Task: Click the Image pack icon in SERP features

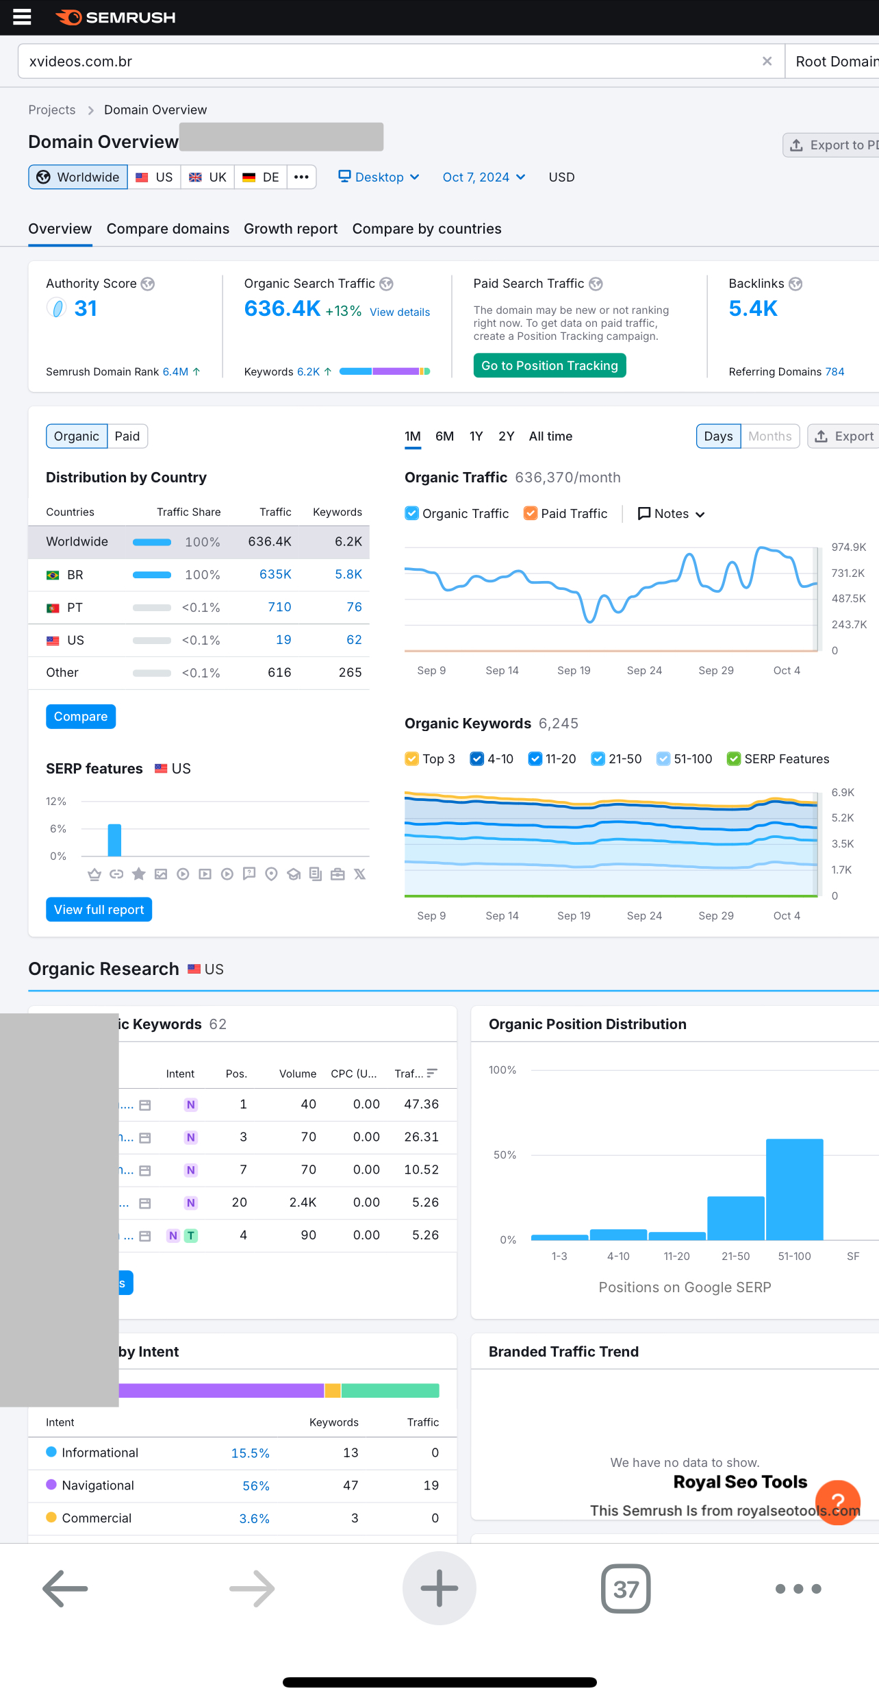Action: point(161,874)
